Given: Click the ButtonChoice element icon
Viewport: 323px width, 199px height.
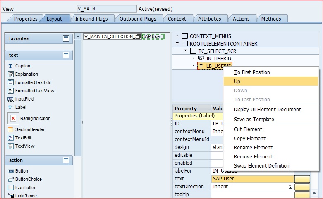Looking at the screenshot, I should [11, 179].
